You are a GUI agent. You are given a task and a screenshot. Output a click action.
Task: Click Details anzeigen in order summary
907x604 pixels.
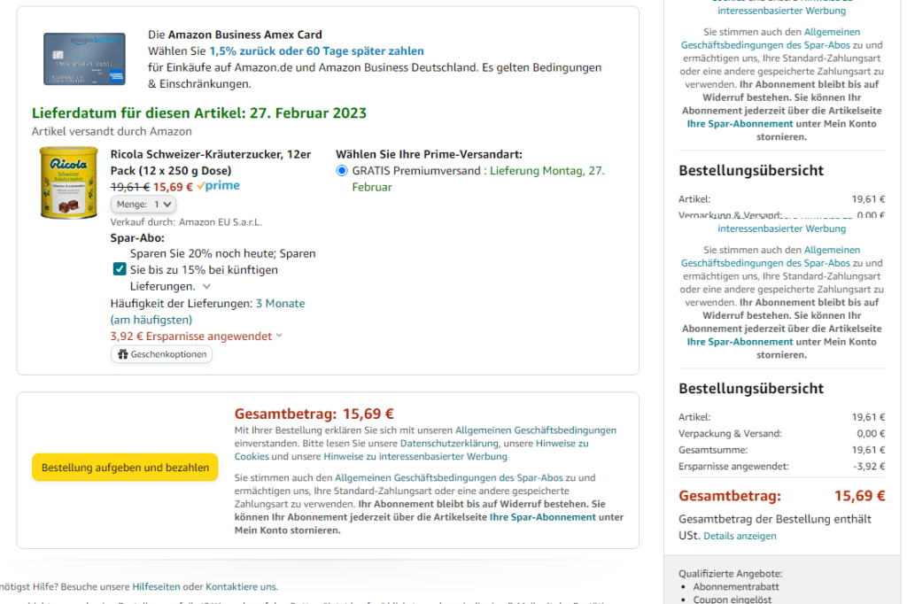pos(740,536)
